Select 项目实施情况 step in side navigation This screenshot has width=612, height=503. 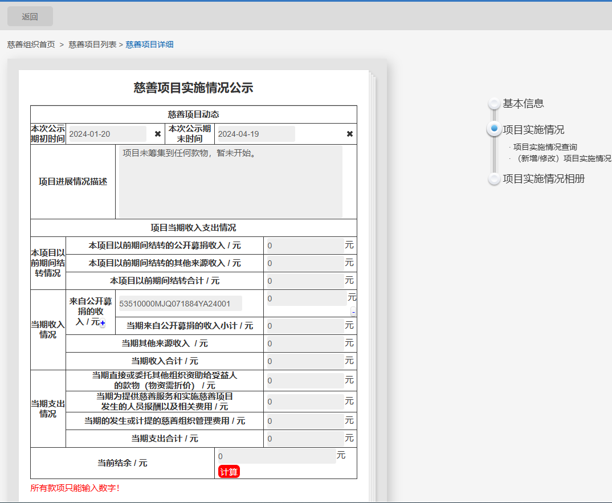[533, 130]
